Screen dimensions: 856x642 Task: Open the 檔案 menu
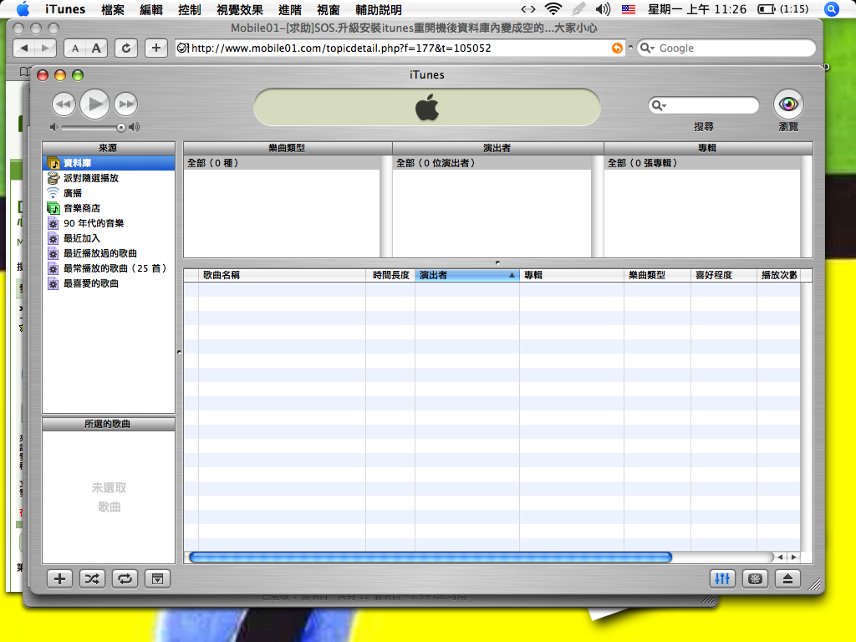tap(113, 9)
